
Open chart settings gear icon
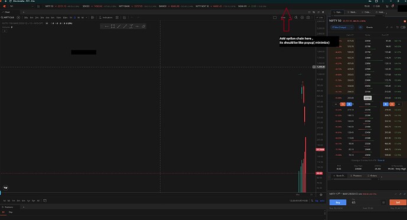coord(302,18)
